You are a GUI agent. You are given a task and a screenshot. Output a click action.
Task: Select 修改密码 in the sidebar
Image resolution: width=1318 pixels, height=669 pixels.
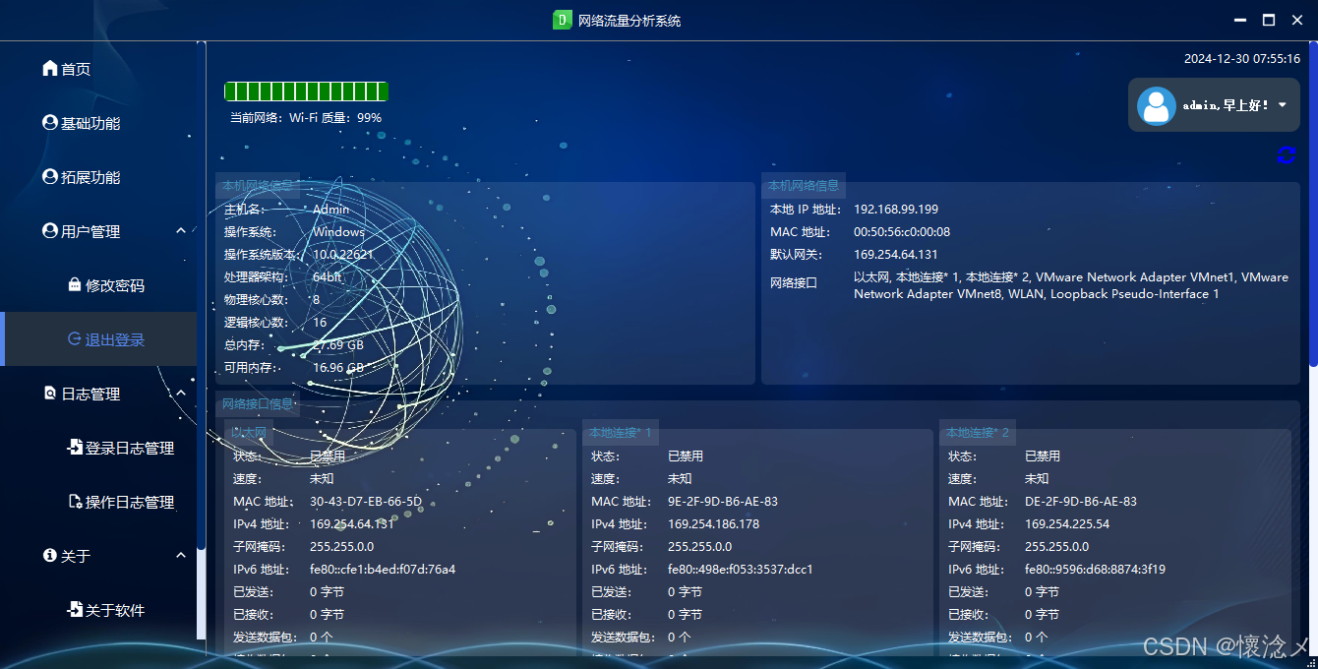pos(98,285)
